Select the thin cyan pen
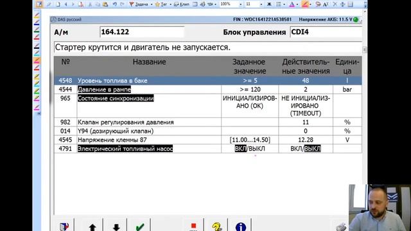 37,53
